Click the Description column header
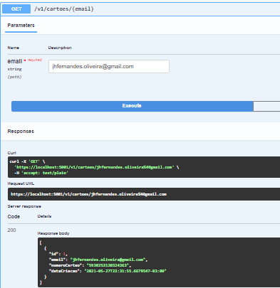The width and height of the screenshot is (280, 288). (60, 48)
